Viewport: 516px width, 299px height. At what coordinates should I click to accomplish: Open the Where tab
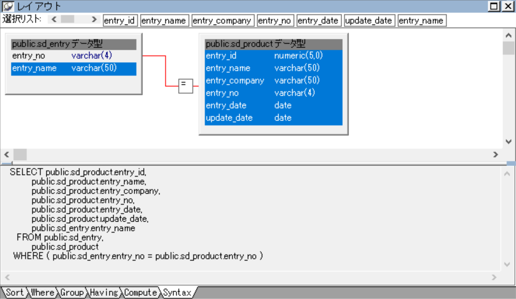point(42,293)
